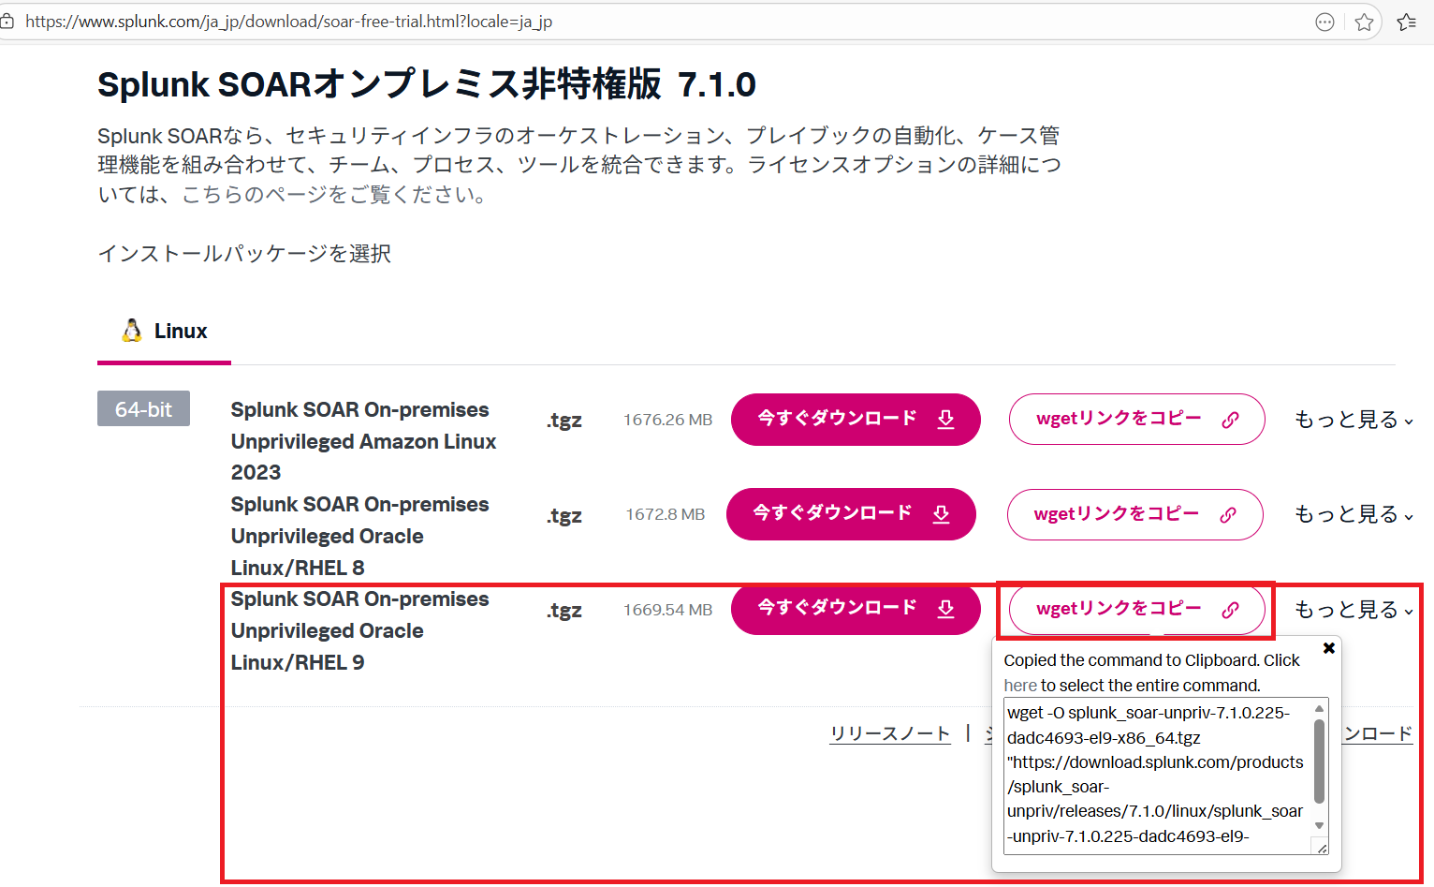Click the lock icon in the address bar
This screenshot has width=1434, height=887.
[x=7, y=21]
